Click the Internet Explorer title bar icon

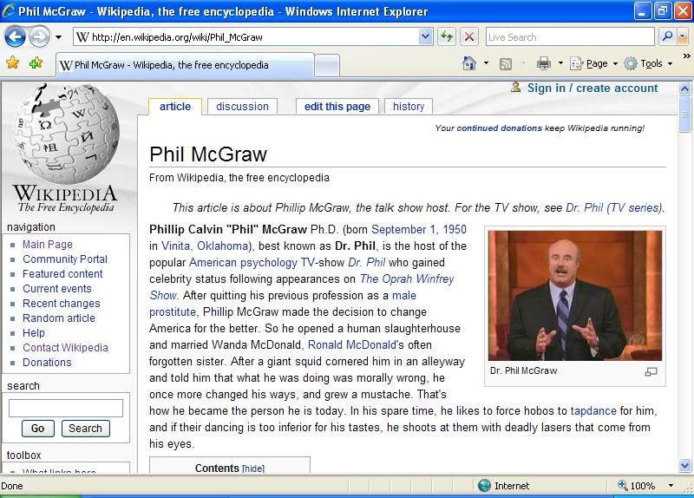[x=9, y=10]
